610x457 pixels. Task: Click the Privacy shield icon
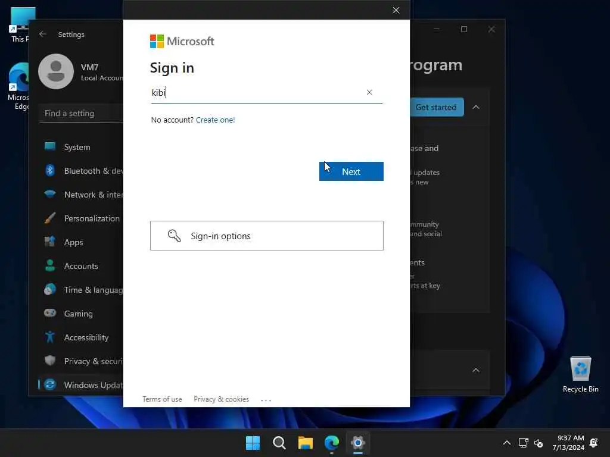coord(50,360)
